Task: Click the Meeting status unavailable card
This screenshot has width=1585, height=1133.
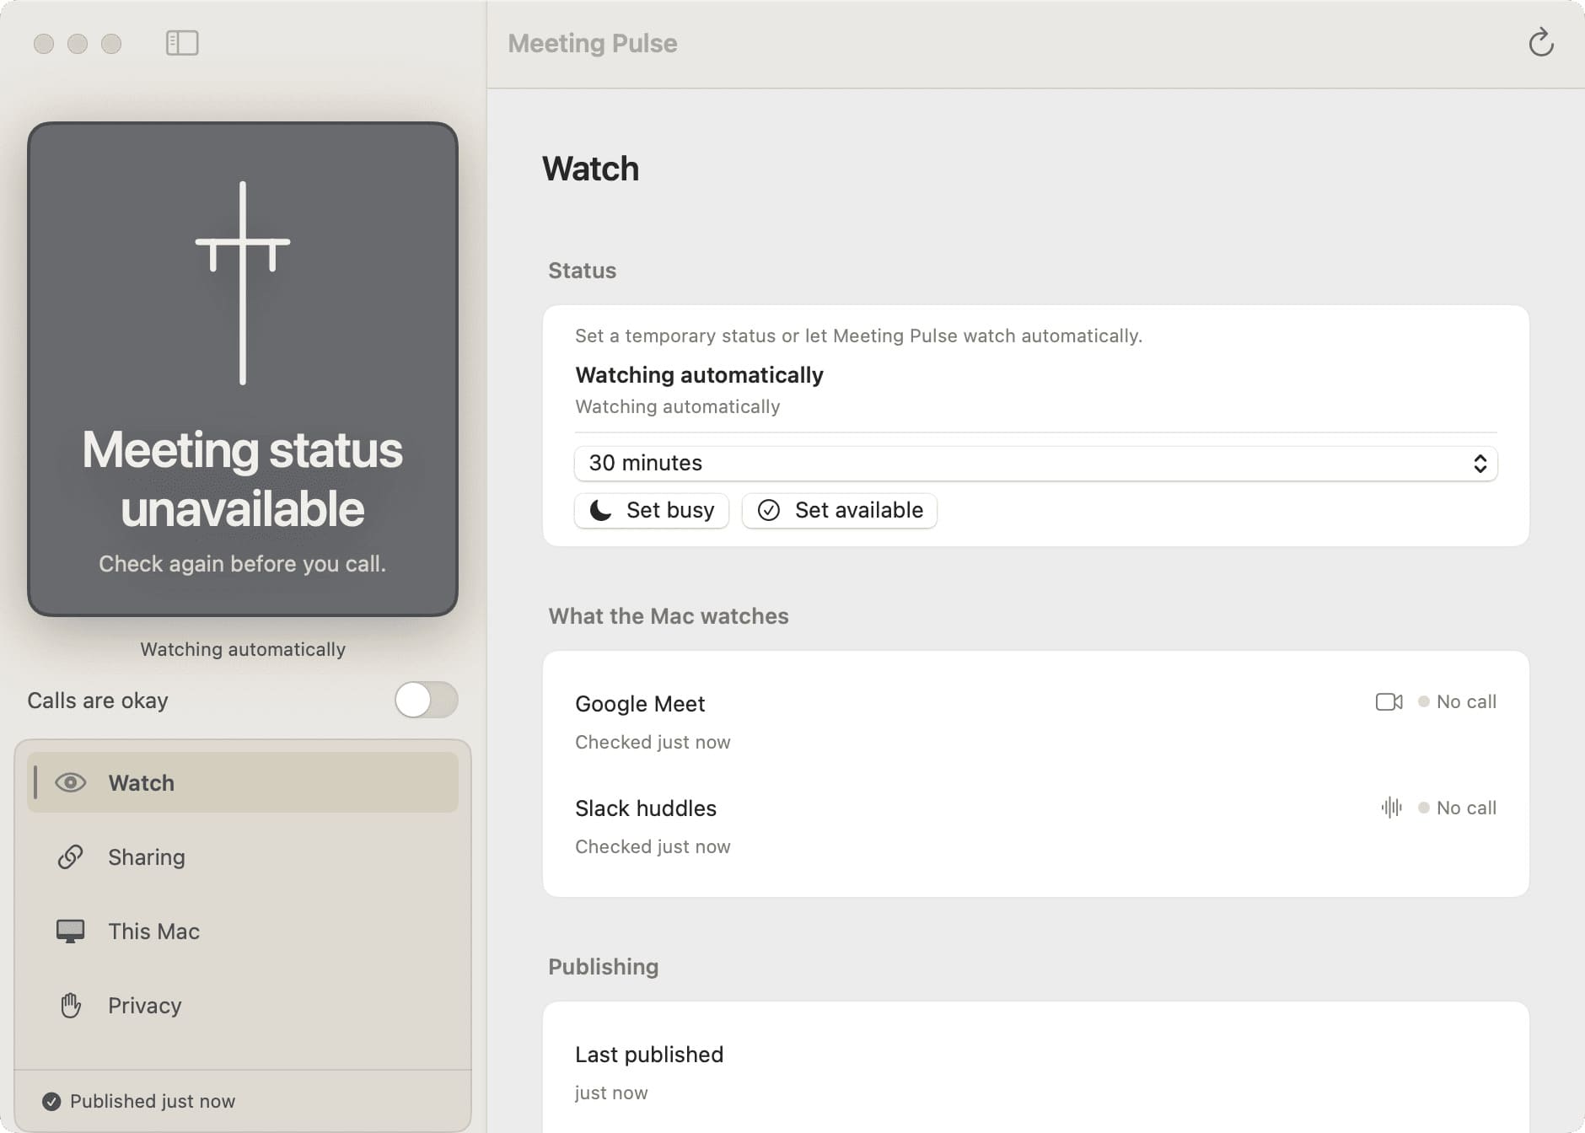Action: tap(243, 369)
